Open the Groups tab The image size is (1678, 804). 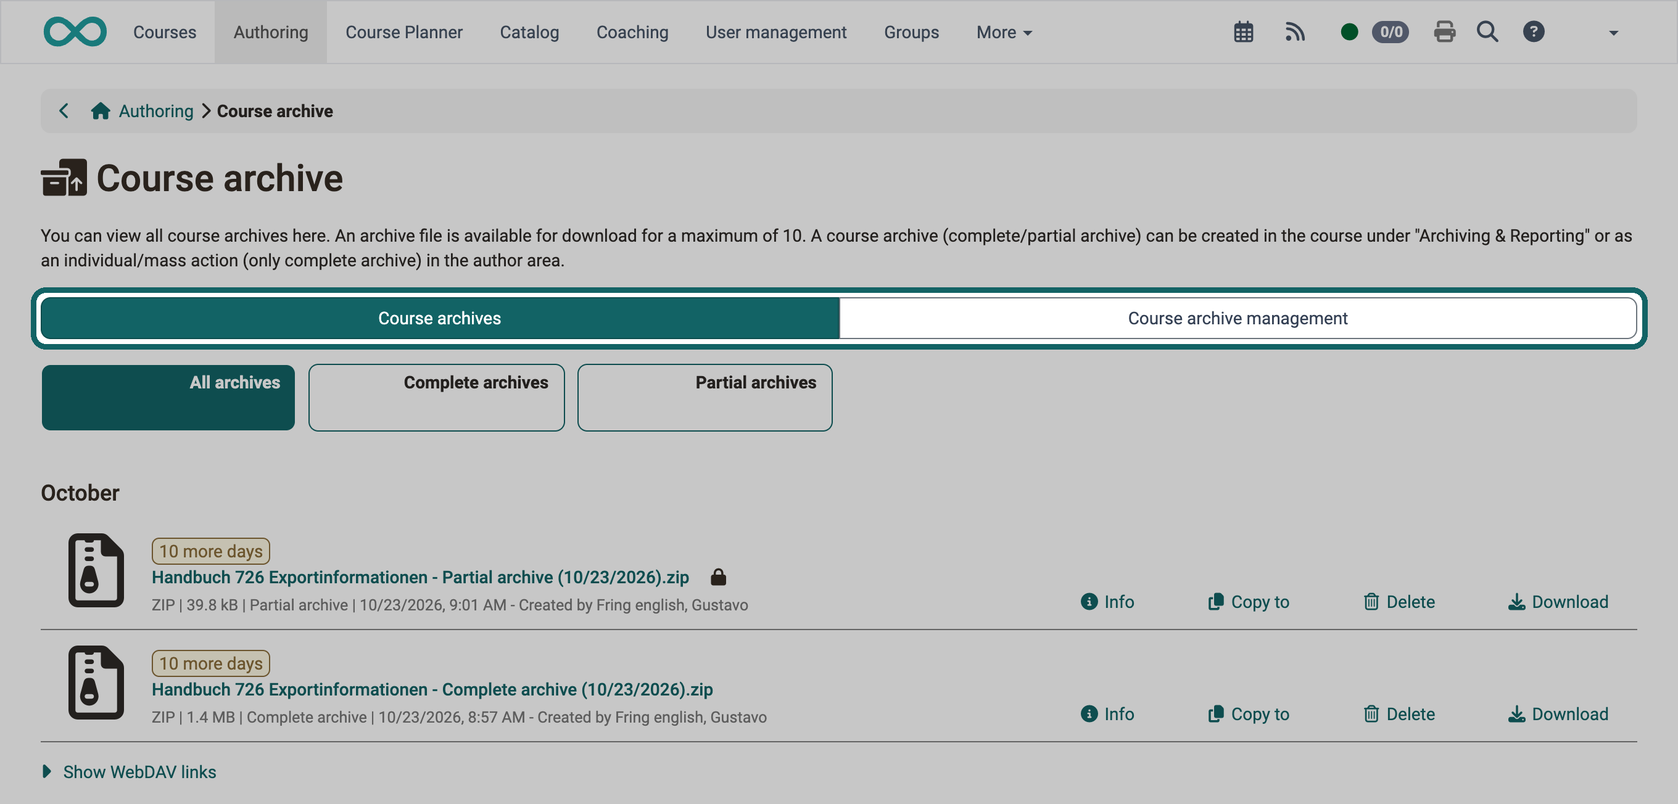pos(911,32)
